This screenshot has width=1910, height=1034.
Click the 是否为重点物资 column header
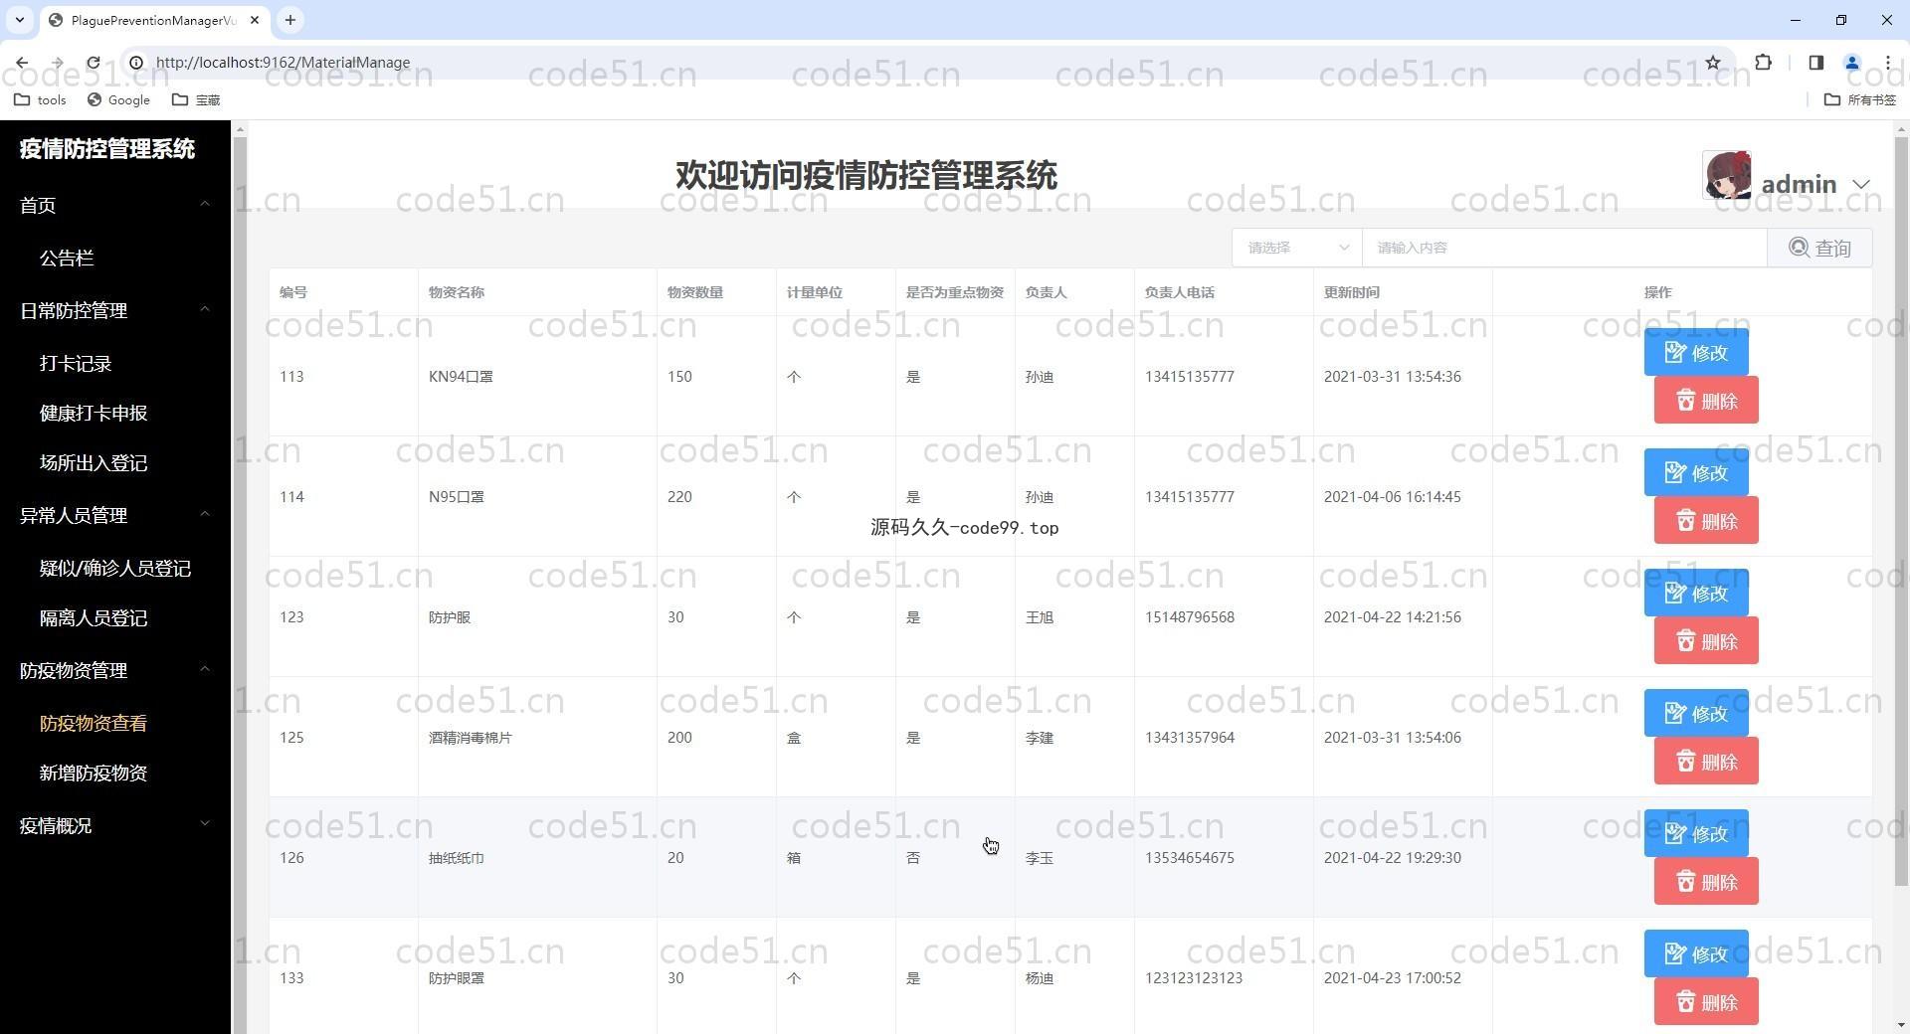coord(954,292)
